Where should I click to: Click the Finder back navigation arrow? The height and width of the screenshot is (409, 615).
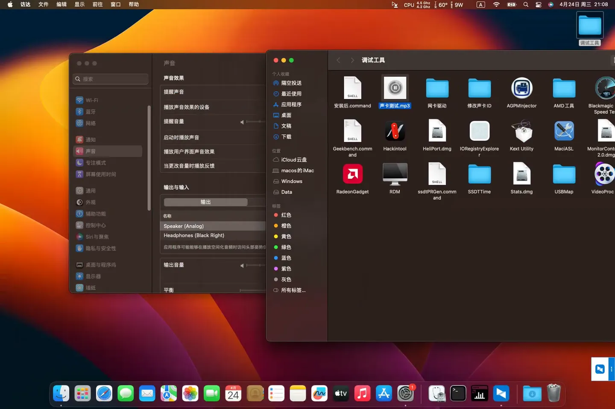338,60
